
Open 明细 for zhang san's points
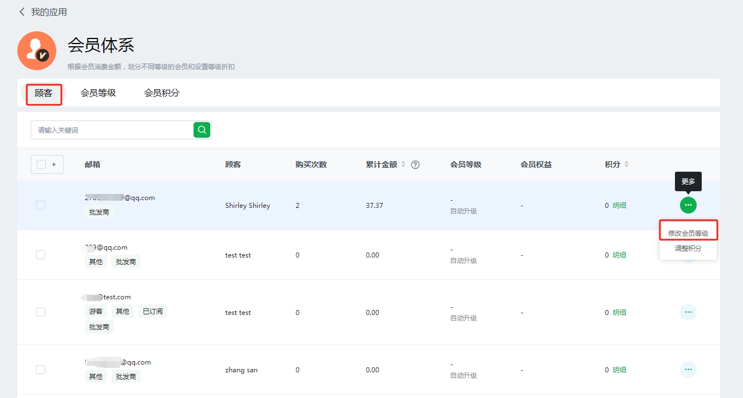619,370
